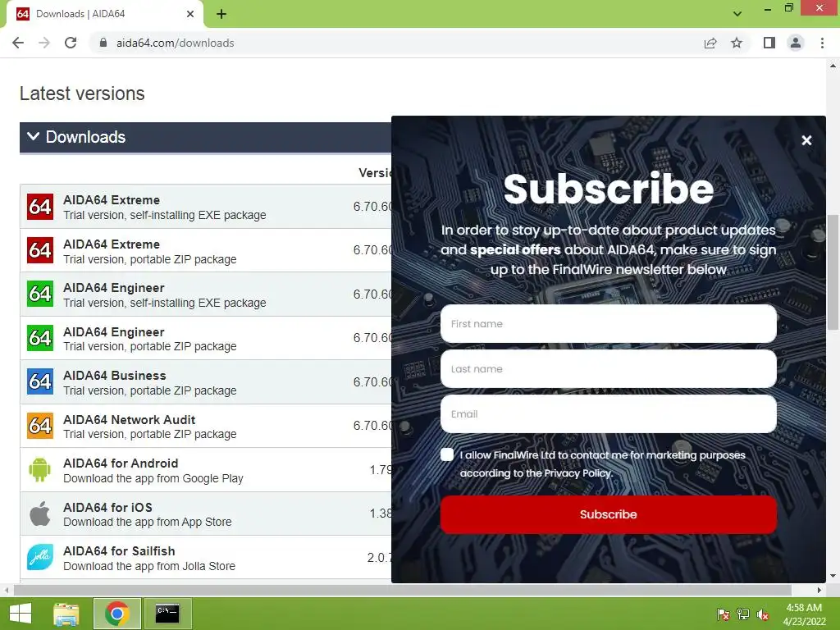Open the Windows Start button
The image size is (840, 630).
click(x=21, y=614)
